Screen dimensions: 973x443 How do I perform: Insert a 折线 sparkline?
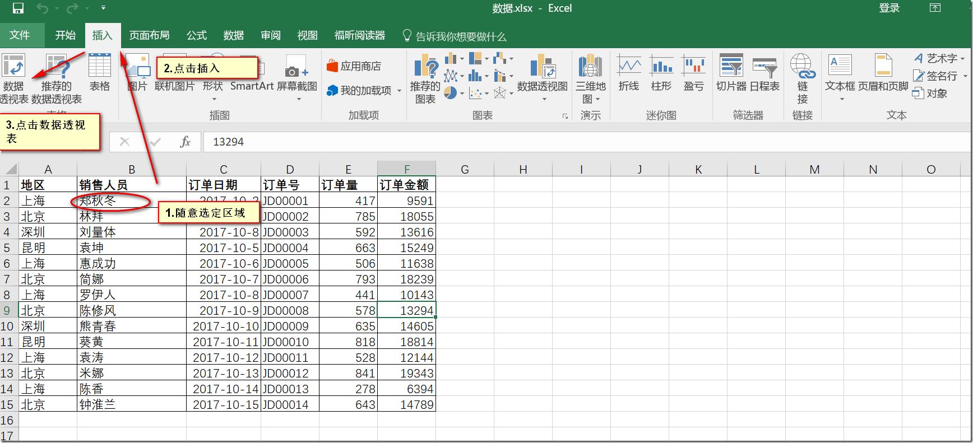pyautogui.click(x=629, y=73)
